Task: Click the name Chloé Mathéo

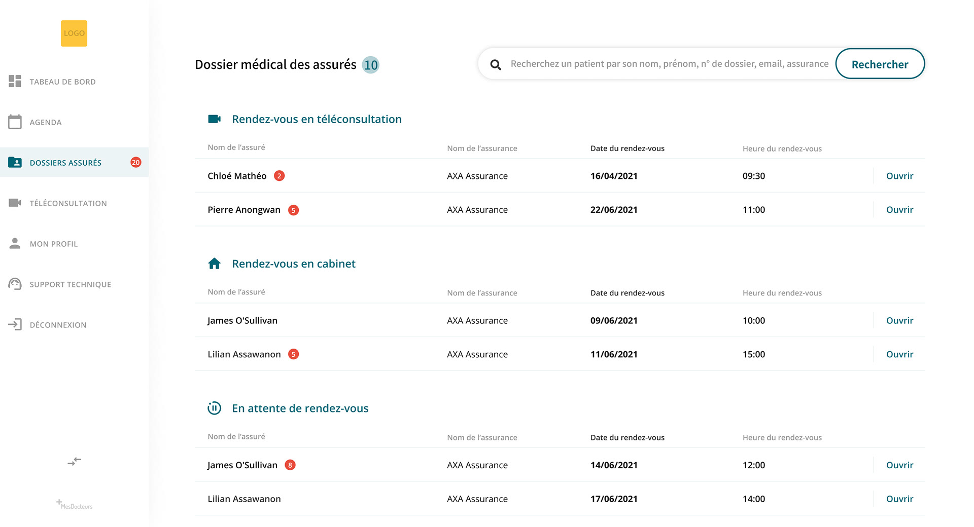Action: point(237,176)
